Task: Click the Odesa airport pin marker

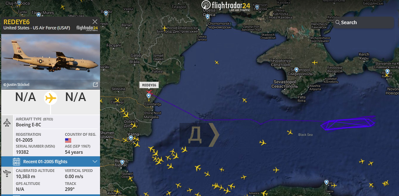Action: [x=207, y=16]
